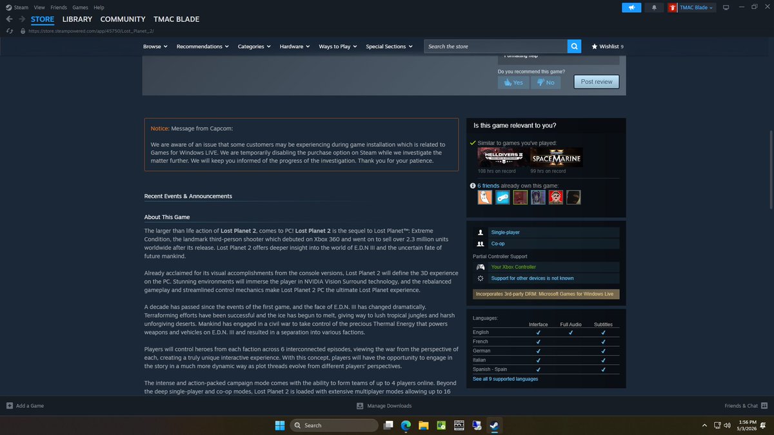This screenshot has height=435, width=774.
Task: Click the Single-player icon
Action: pos(480,232)
